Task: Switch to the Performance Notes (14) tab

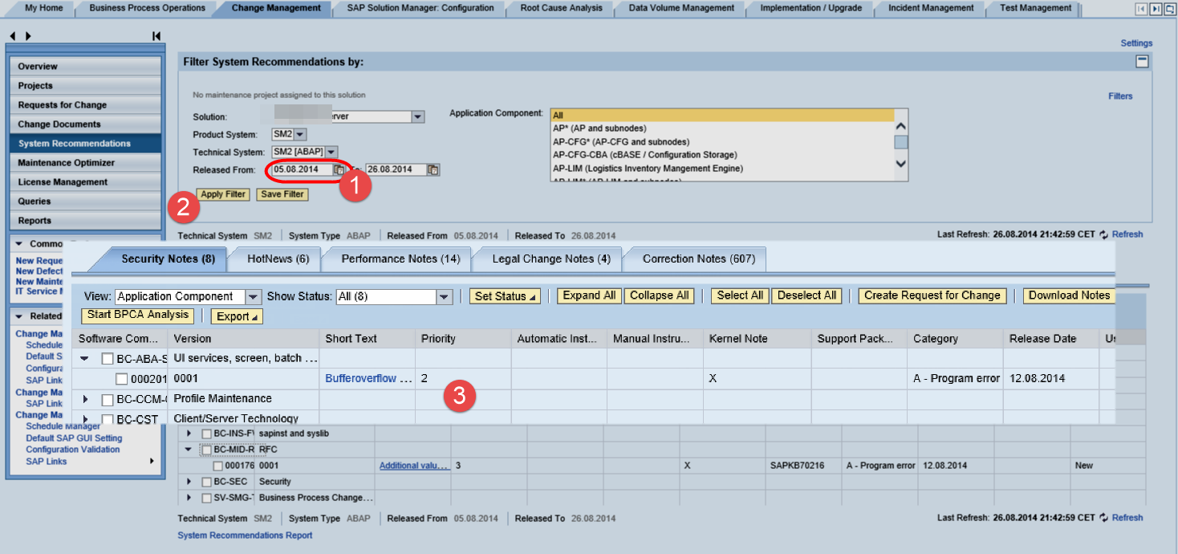Action: pyautogui.click(x=400, y=259)
